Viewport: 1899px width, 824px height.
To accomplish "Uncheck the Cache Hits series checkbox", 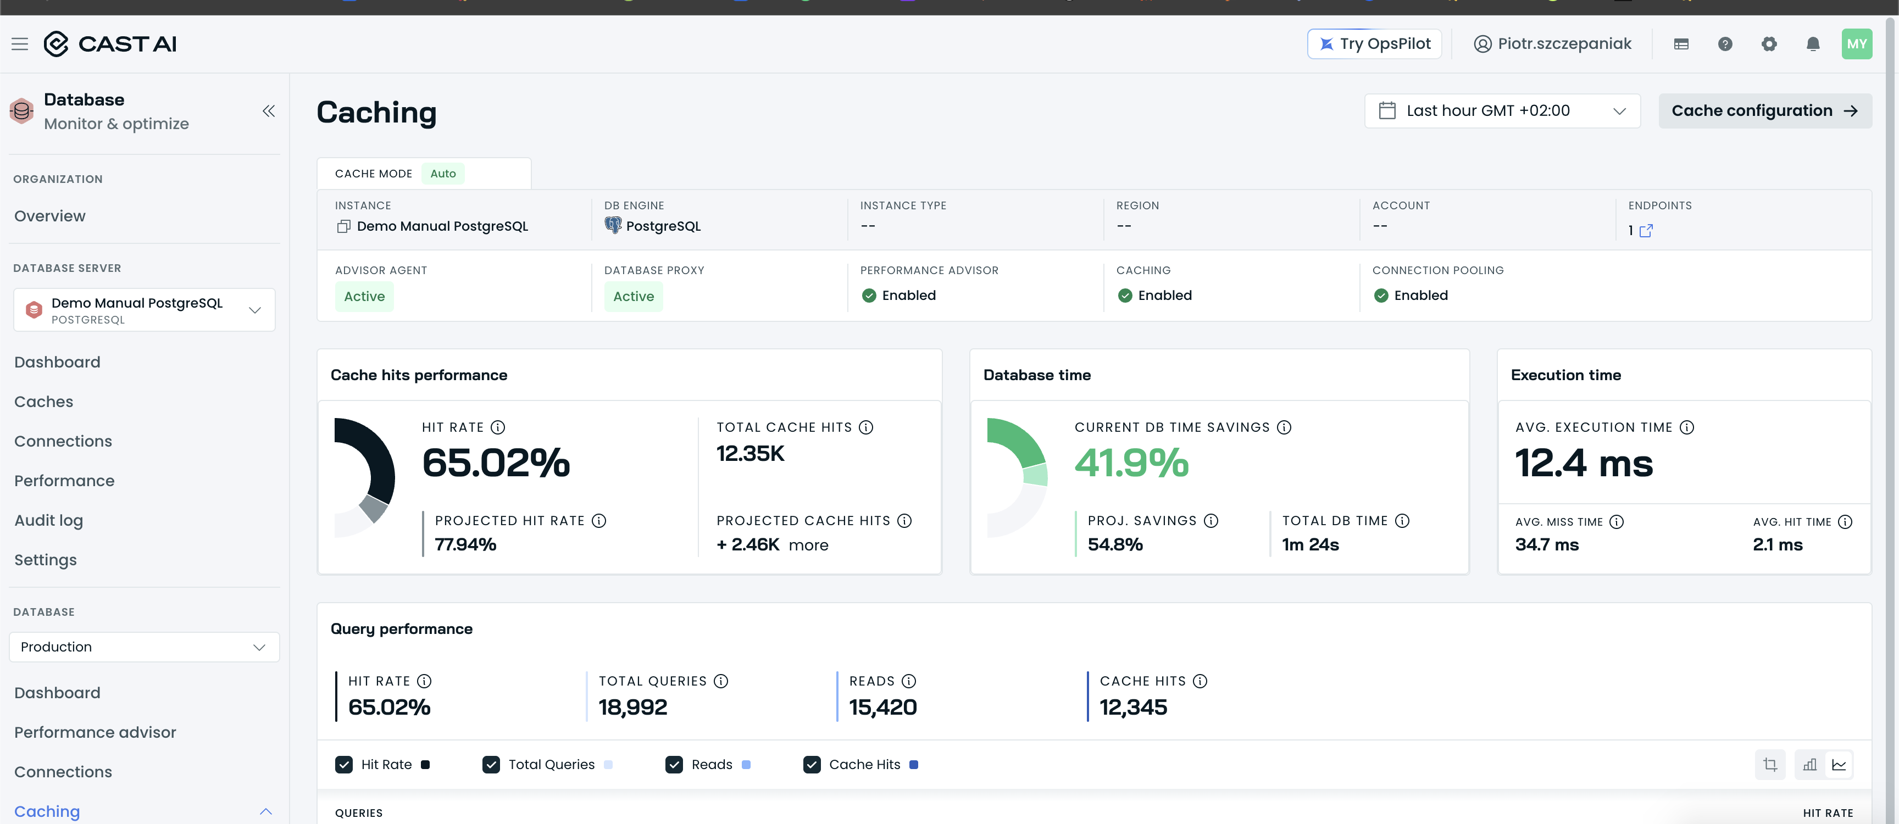I will pyautogui.click(x=812, y=765).
